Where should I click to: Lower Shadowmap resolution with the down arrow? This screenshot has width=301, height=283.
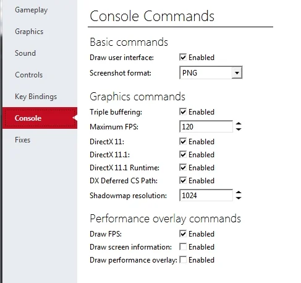tap(239, 198)
